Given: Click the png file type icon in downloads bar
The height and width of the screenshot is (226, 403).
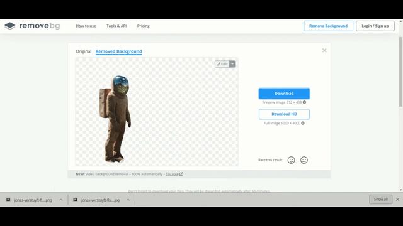Looking at the screenshot, I should (8, 200).
